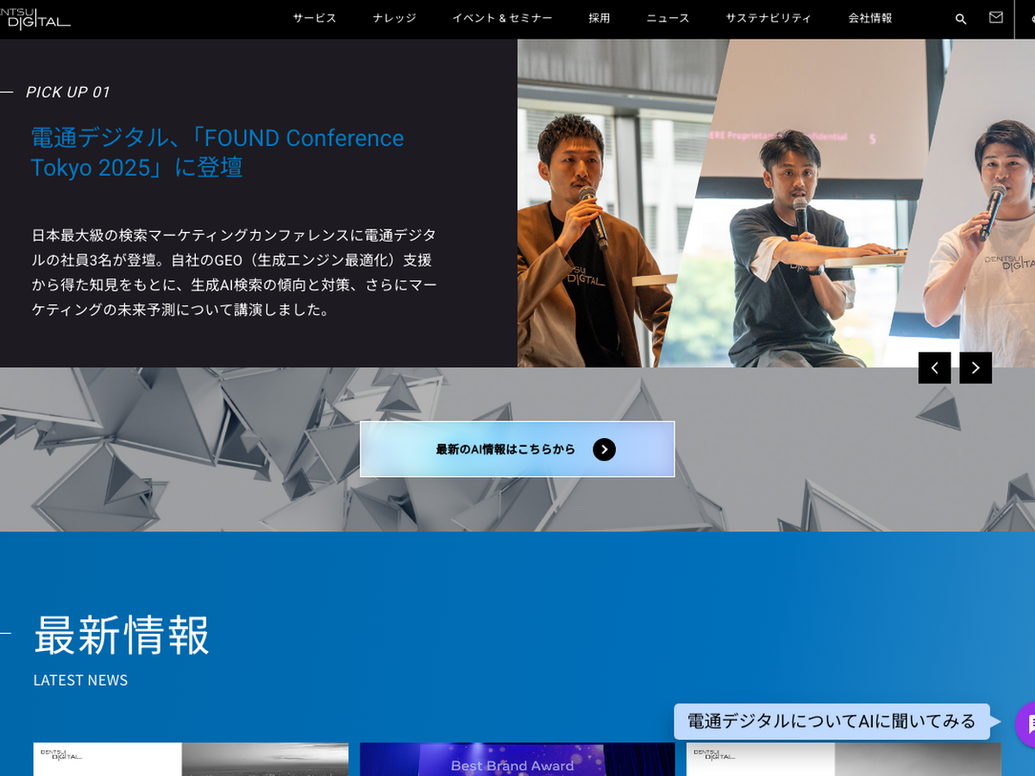Open the FOUND Conference Tokyo 2025 headline
Image resolution: width=1035 pixels, height=776 pixels.
[x=217, y=152]
